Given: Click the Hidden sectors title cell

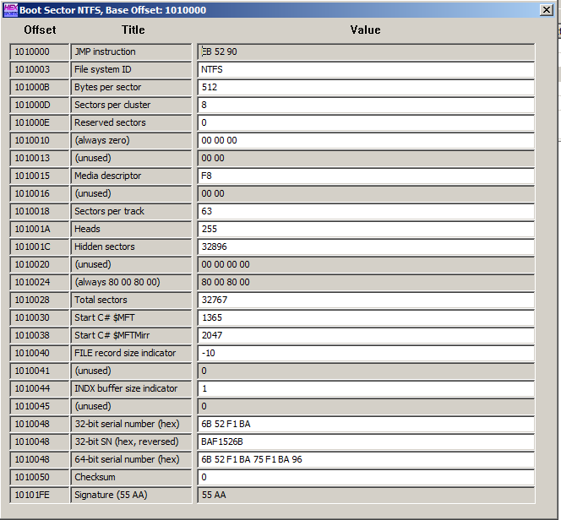Looking at the screenshot, I should coord(131,247).
